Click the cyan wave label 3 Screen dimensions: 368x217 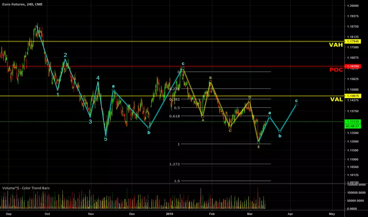pos(90,122)
